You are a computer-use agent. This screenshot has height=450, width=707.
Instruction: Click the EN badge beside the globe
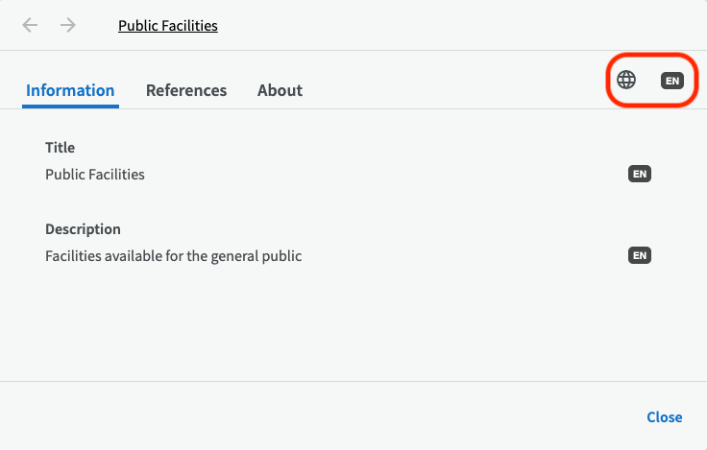point(672,81)
